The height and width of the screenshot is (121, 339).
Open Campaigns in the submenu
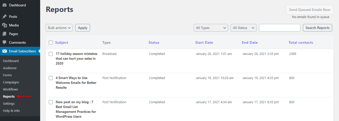point(11,82)
